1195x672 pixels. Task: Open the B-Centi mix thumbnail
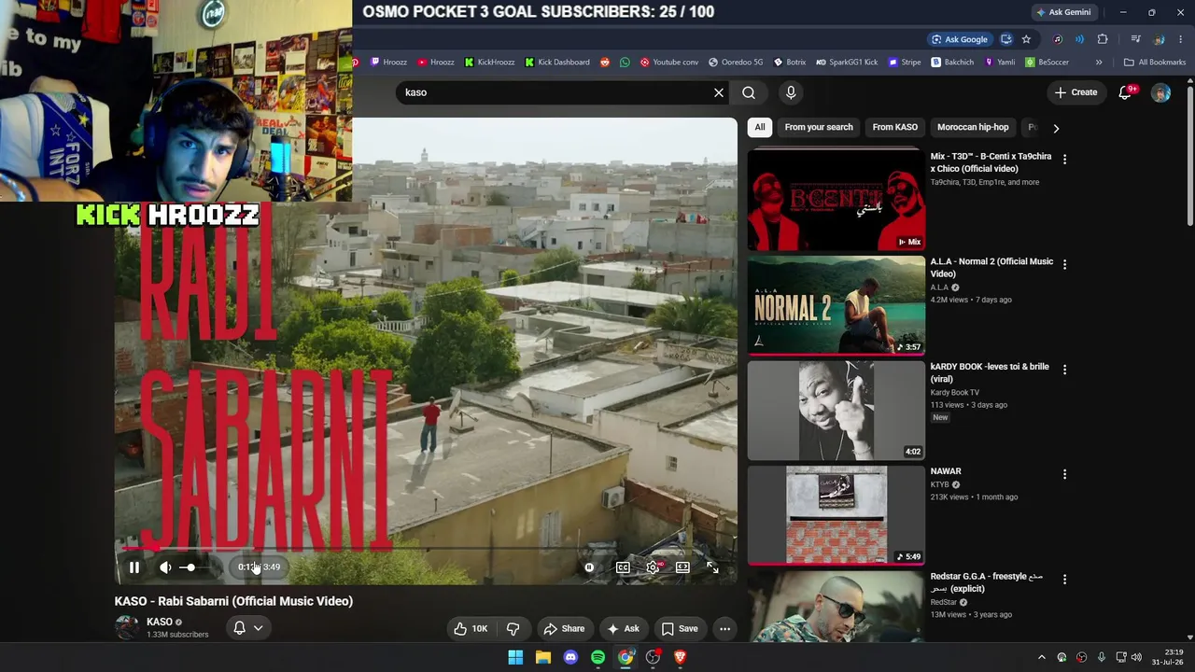pos(836,201)
